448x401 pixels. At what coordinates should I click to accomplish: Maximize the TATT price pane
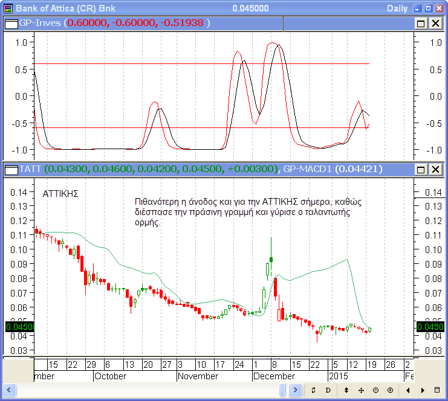point(421,170)
